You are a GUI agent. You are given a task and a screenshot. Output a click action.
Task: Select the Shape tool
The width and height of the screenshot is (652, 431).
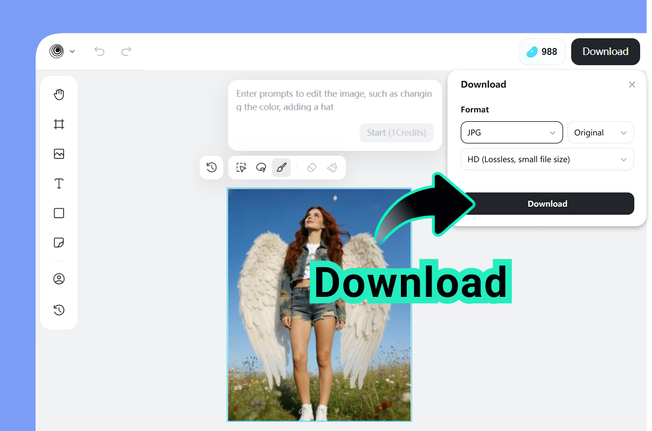click(x=59, y=213)
